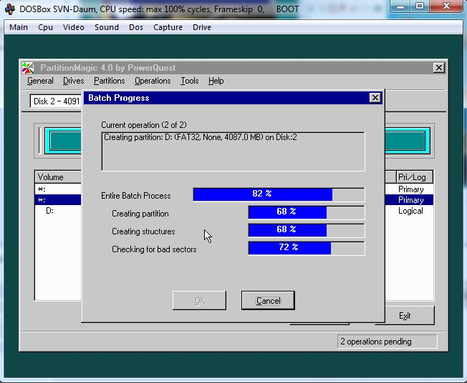Open the Partitions menu
This screenshot has width=467, height=383.
(x=109, y=81)
